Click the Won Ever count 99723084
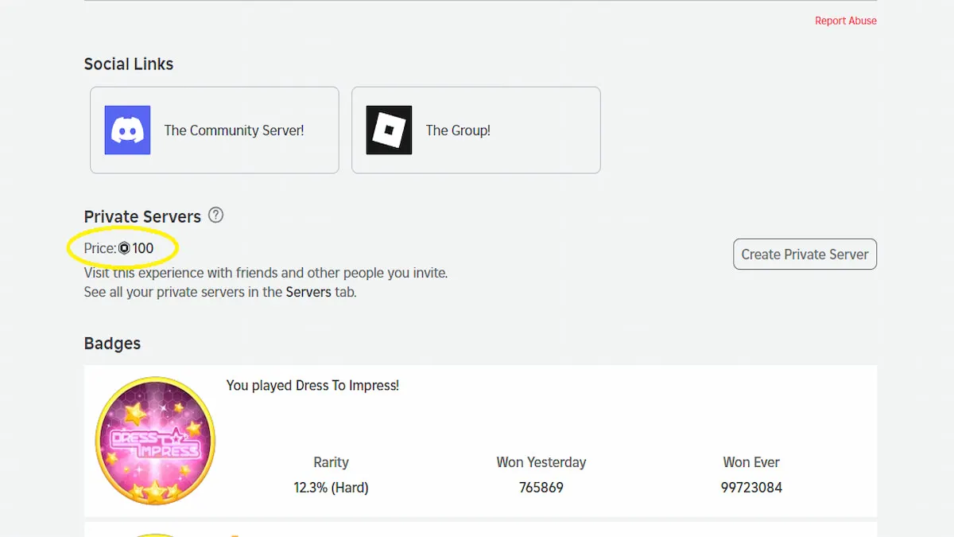 751,488
